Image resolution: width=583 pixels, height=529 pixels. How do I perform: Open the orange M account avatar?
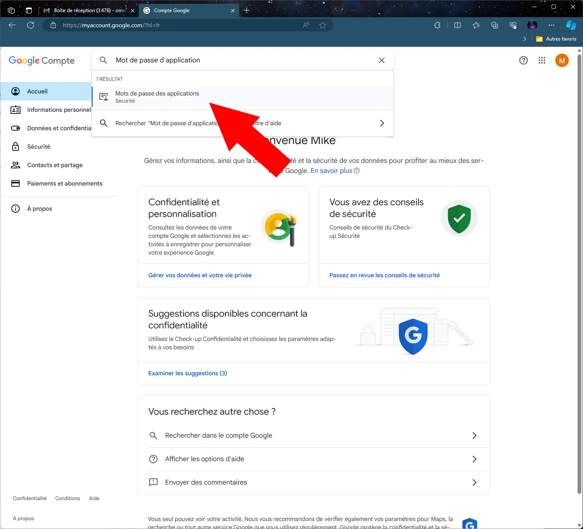(x=562, y=60)
